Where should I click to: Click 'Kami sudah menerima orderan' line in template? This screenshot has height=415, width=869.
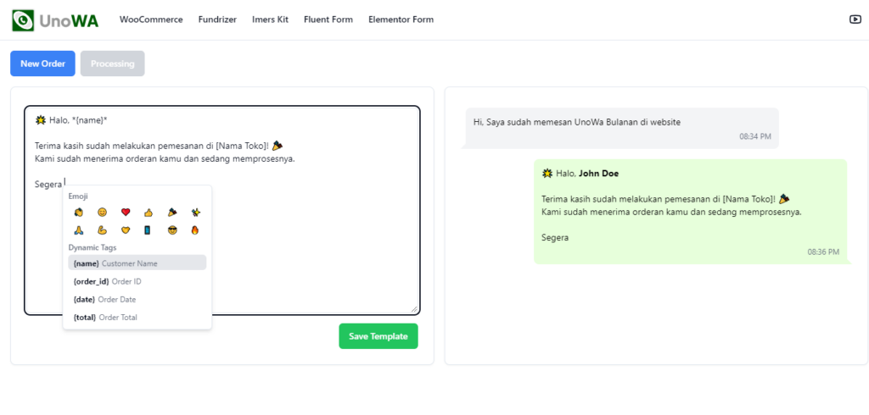pos(165,159)
